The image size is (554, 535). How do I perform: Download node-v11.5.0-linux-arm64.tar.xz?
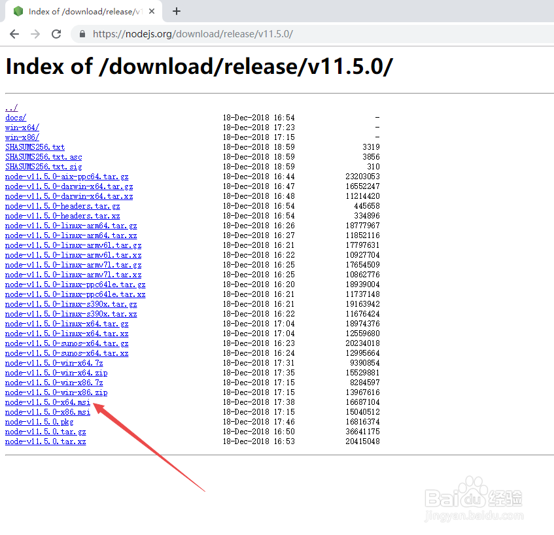click(x=71, y=235)
